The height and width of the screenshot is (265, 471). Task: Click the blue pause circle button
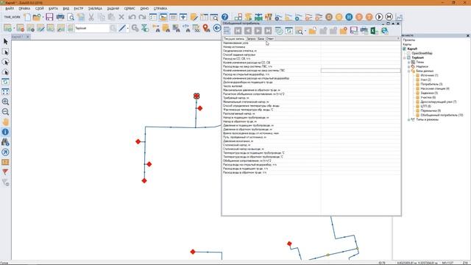pos(349,17)
